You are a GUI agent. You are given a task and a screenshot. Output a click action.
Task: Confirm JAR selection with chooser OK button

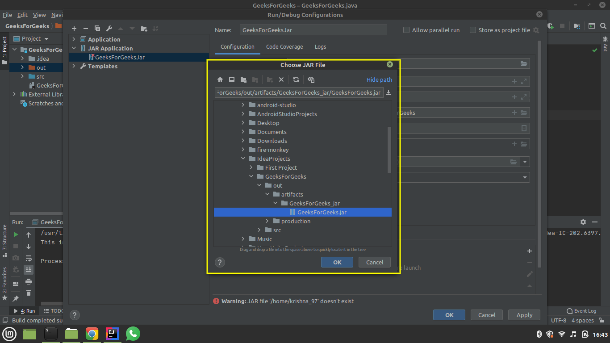(337, 262)
